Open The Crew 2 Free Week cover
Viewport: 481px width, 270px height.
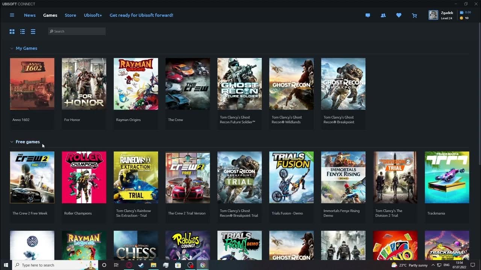click(x=32, y=177)
